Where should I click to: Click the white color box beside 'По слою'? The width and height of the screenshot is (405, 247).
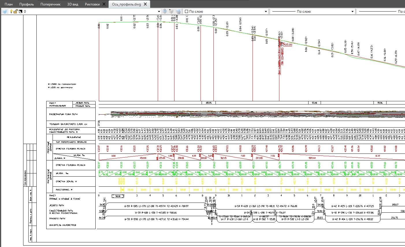187,12
